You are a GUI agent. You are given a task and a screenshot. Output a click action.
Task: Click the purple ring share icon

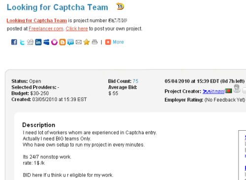coord(54,42)
